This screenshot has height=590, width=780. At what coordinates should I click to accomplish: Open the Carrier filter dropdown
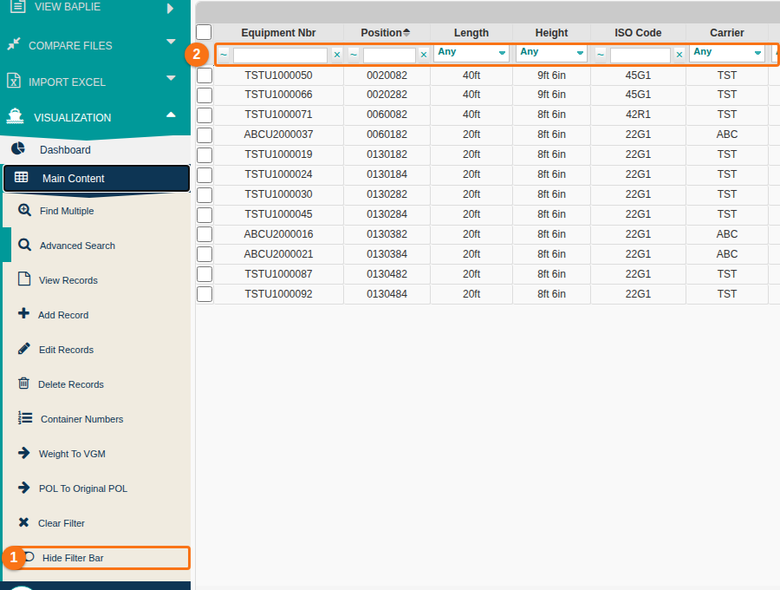[727, 53]
